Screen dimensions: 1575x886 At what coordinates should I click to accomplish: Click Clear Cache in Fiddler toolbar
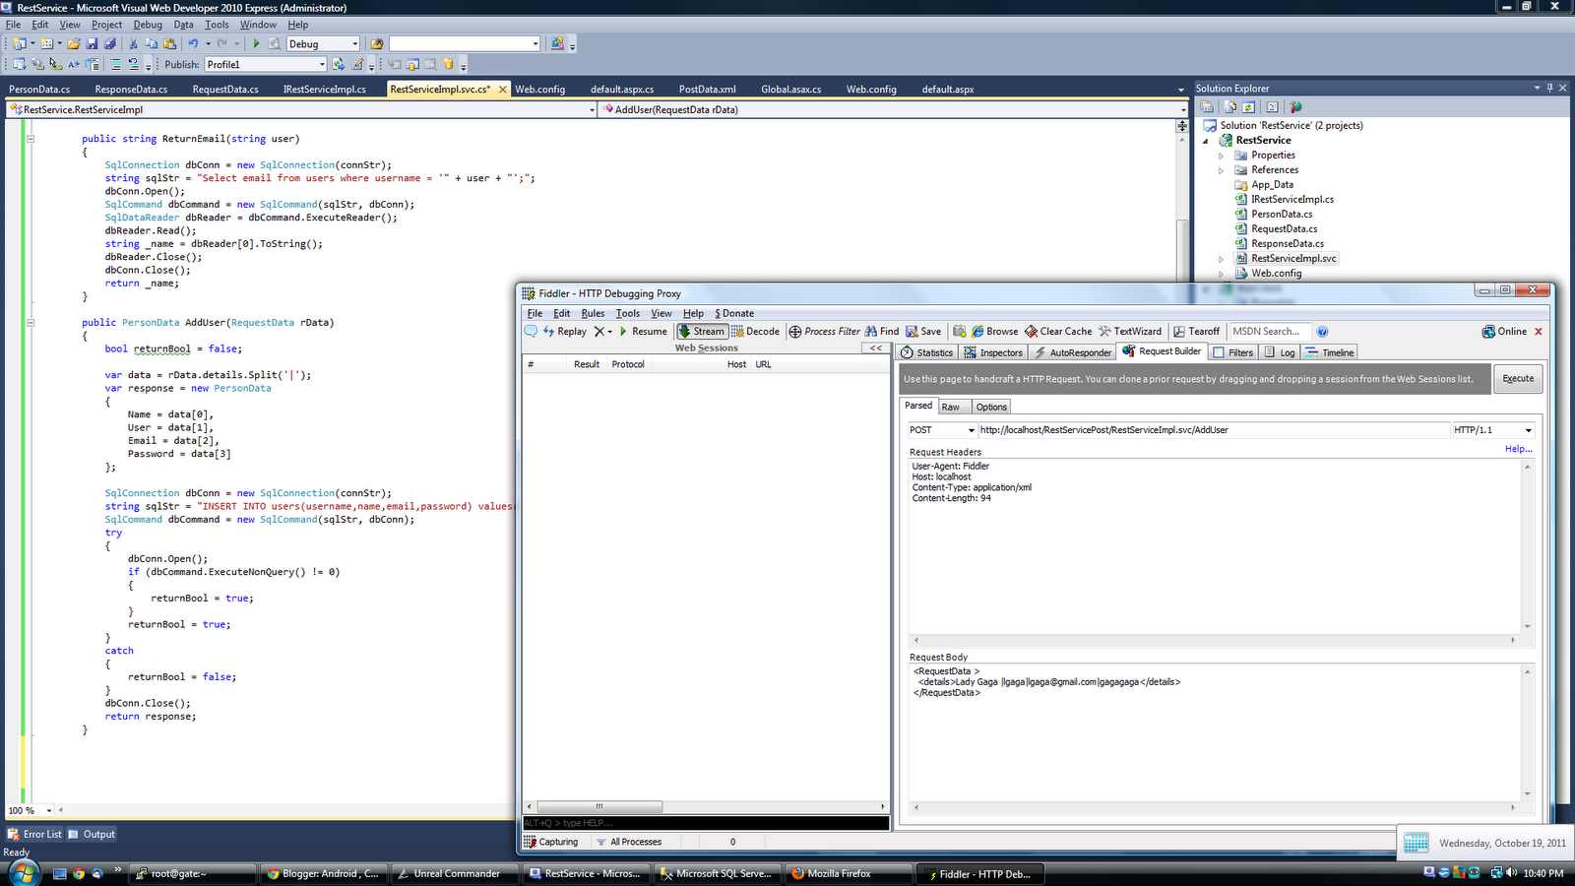(1058, 332)
